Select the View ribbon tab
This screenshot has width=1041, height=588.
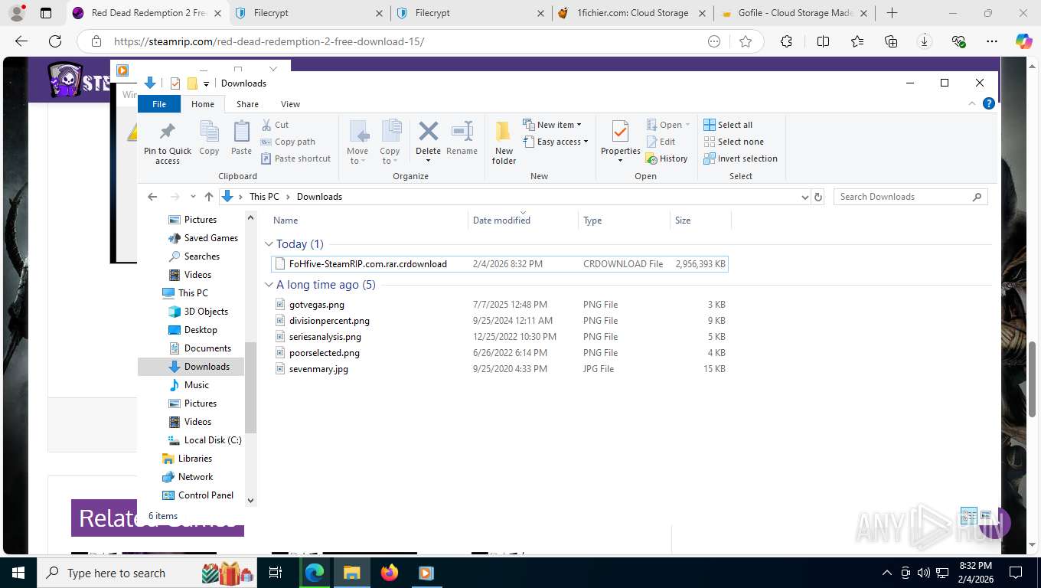tap(290, 104)
